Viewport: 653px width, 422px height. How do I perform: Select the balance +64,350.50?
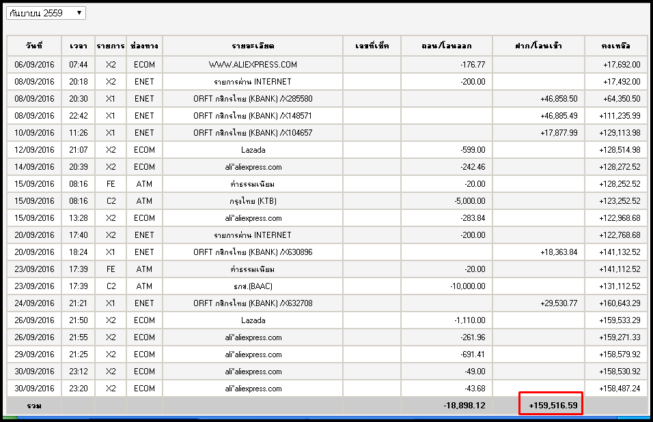[622, 99]
